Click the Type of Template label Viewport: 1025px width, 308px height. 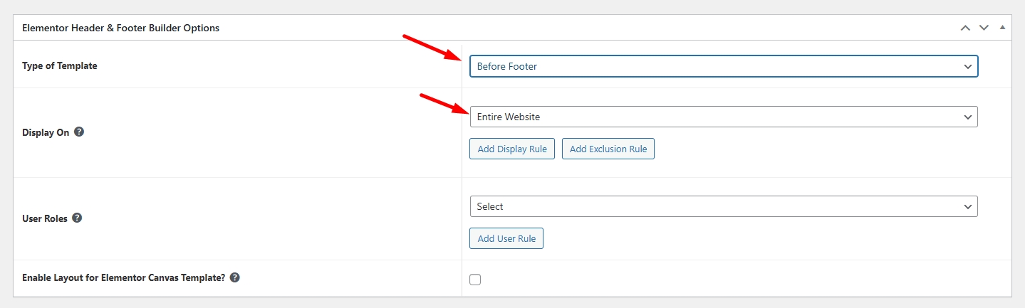tap(60, 65)
